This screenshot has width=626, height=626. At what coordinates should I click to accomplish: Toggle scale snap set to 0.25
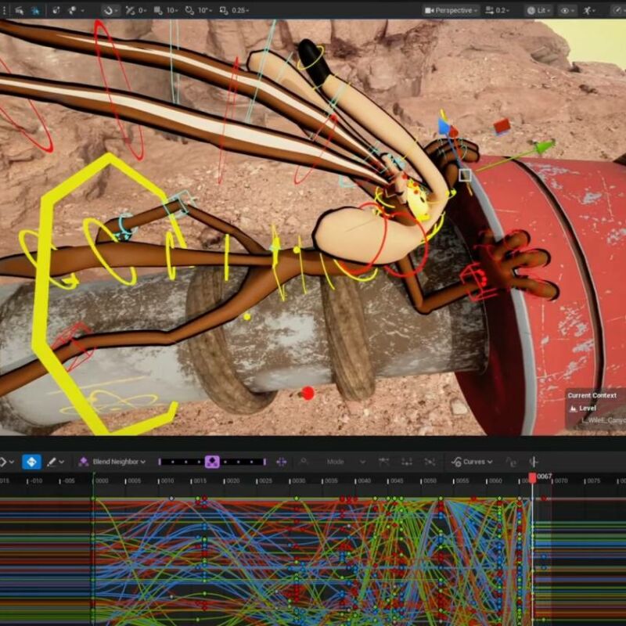[x=224, y=10]
